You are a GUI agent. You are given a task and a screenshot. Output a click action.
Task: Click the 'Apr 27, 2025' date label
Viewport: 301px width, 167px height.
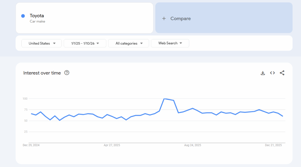(x=112, y=145)
